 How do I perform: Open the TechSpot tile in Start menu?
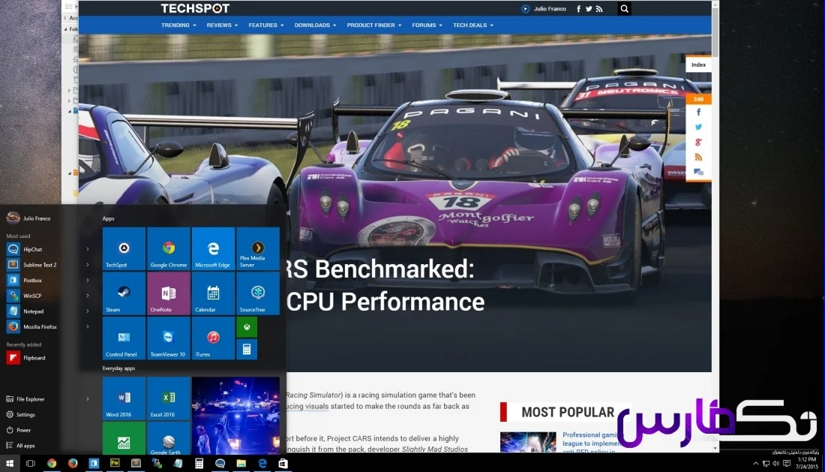click(124, 249)
